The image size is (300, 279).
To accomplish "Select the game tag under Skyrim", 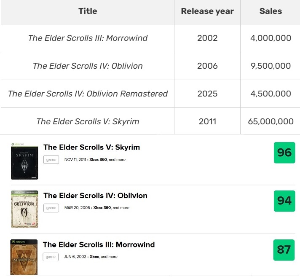I will (51, 160).
